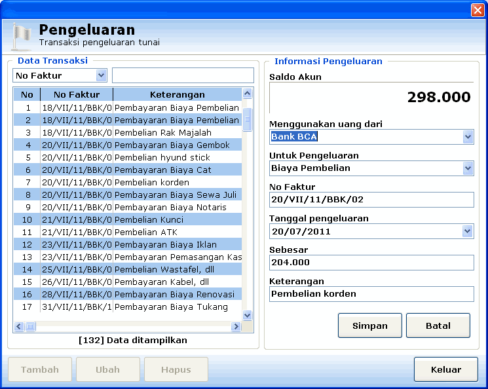Expand the Menggunakan uang dari dropdown arrow

(x=468, y=137)
